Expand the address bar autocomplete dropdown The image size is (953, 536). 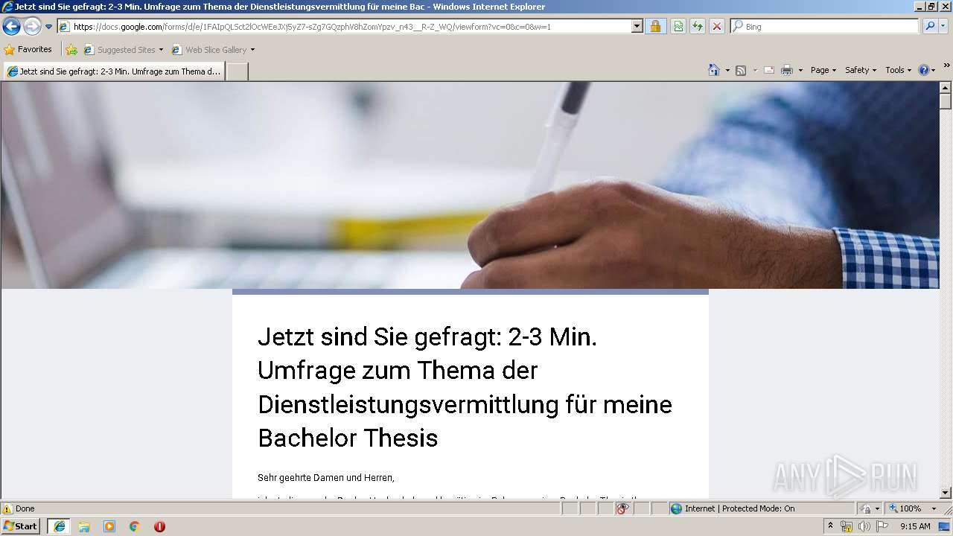(637, 26)
